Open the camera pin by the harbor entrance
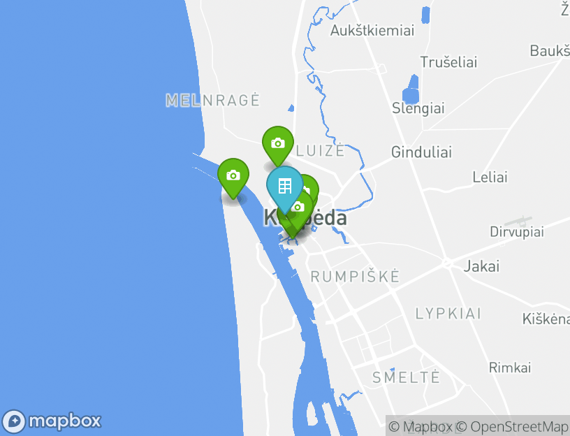The image size is (570, 436). coord(233,175)
